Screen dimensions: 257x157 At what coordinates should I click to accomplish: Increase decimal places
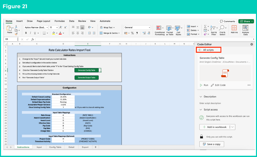tap(144, 33)
